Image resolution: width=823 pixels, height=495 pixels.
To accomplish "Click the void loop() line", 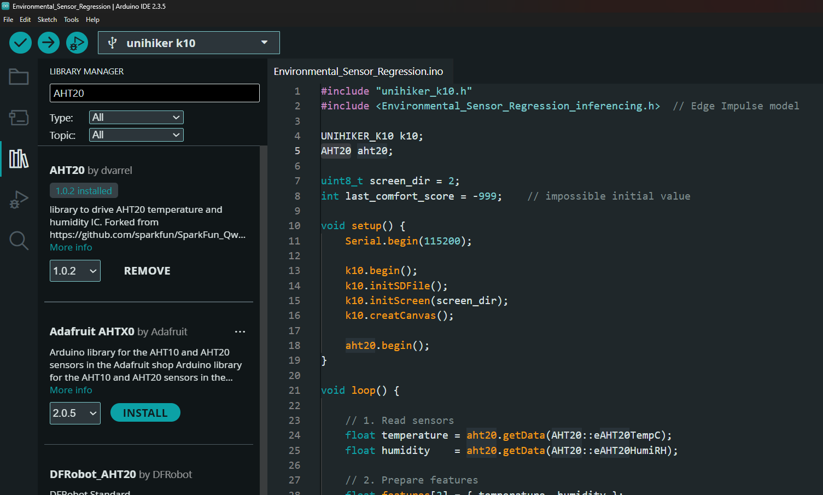I will pyautogui.click(x=360, y=391).
